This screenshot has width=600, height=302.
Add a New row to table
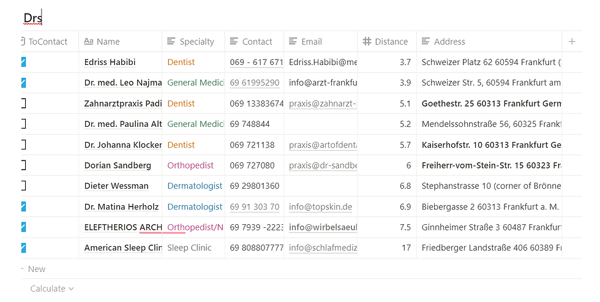coord(37,269)
